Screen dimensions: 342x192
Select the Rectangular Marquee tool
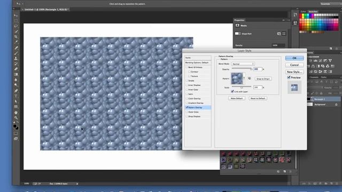coord(15,21)
